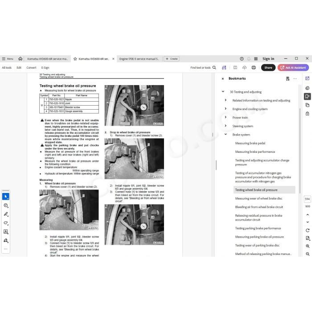312x312 pixels.
Task: Open Releasing residual pressure in brake accumulator
Action: tap(259, 218)
